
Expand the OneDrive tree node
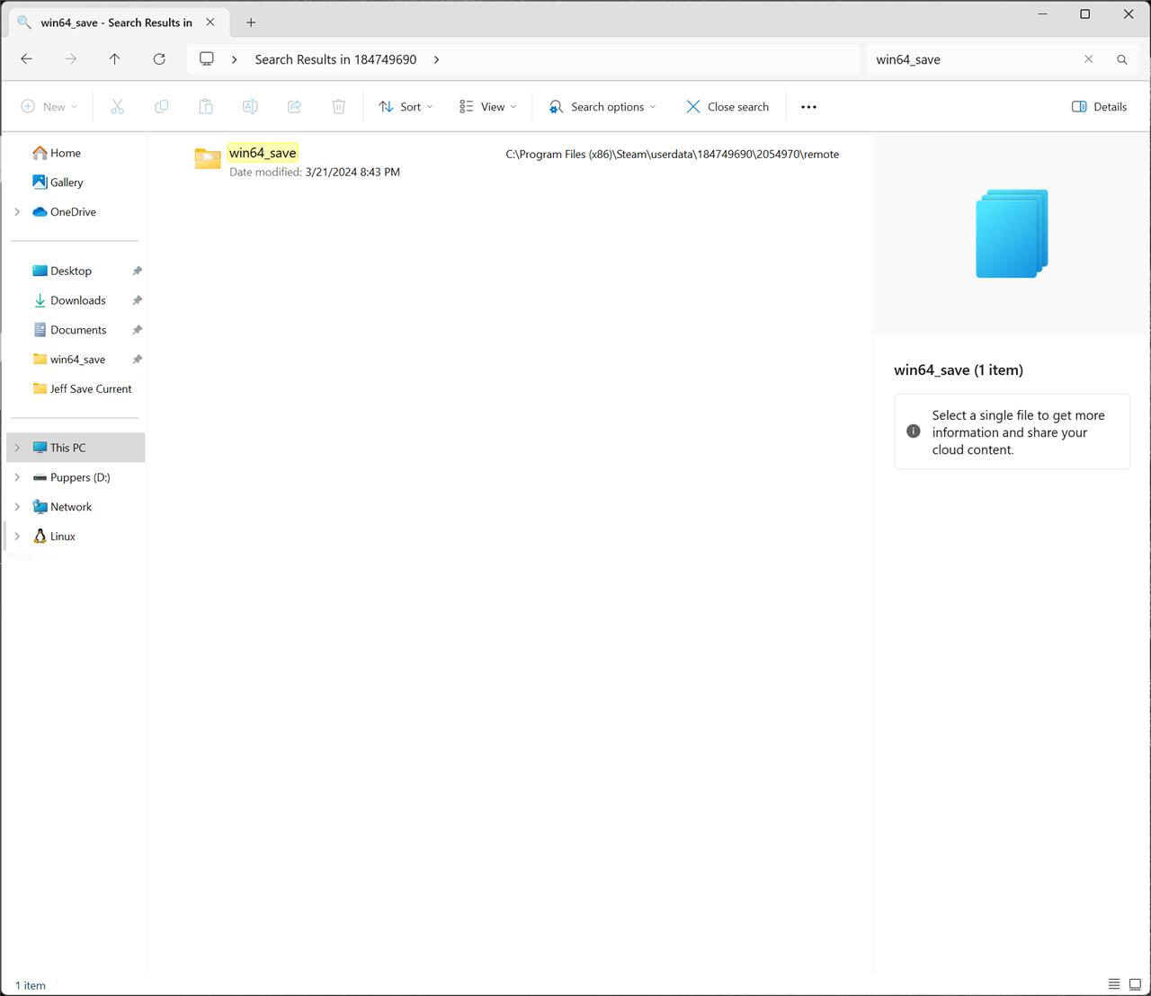tap(17, 212)
